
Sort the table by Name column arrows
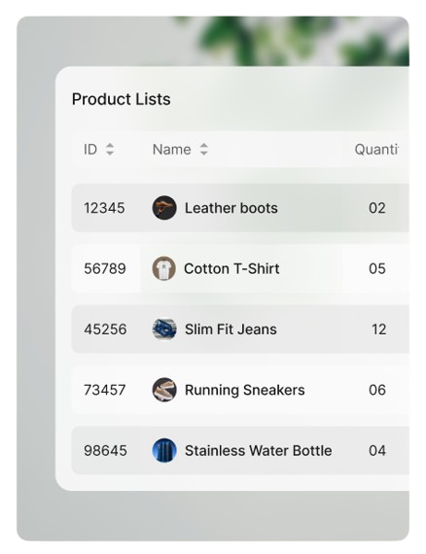pyautogui.click(x=203, y=149)
